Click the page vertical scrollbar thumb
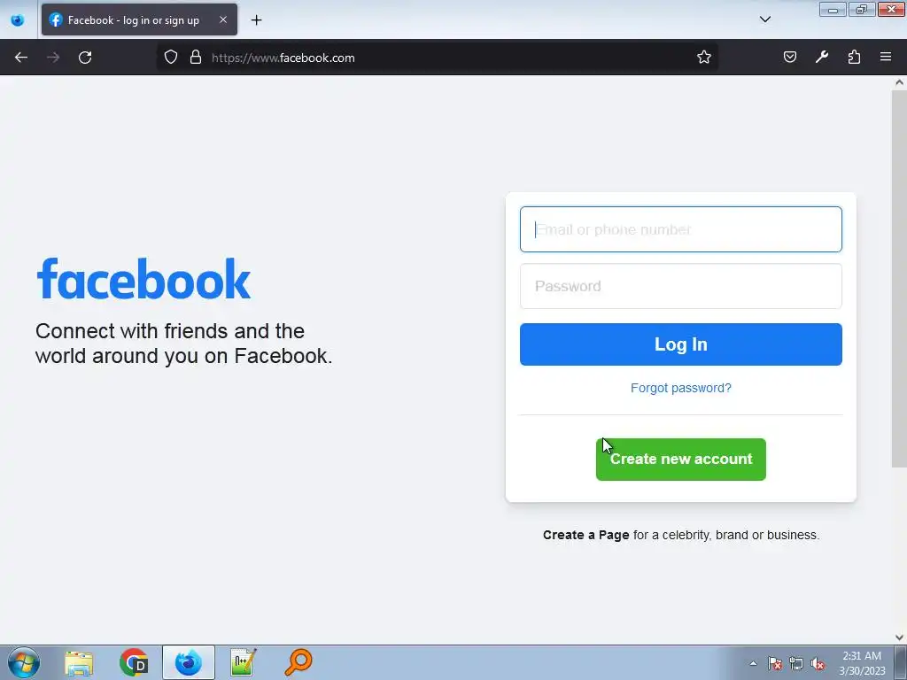This screenshot has width=907, height=680. (x=899, y=277)
